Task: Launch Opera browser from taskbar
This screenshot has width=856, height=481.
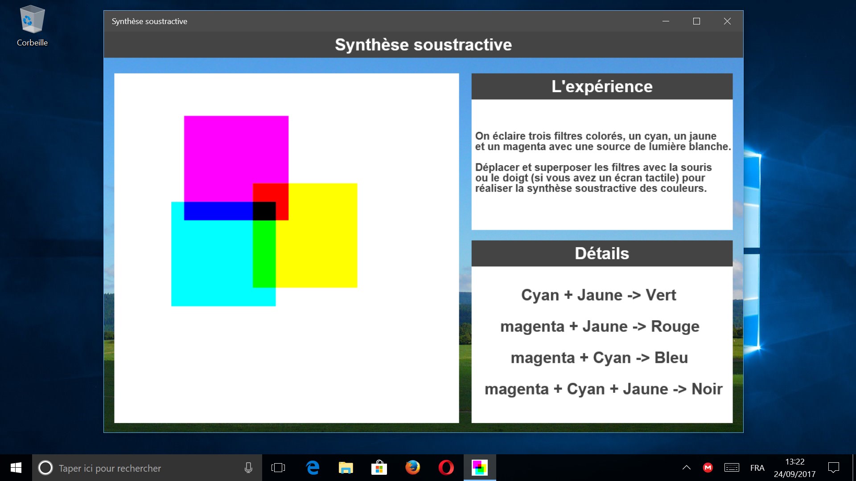Action: coord(446,468)
